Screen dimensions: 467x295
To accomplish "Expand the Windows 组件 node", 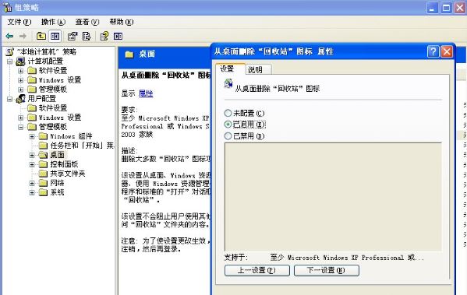I will tap(32, 136).
